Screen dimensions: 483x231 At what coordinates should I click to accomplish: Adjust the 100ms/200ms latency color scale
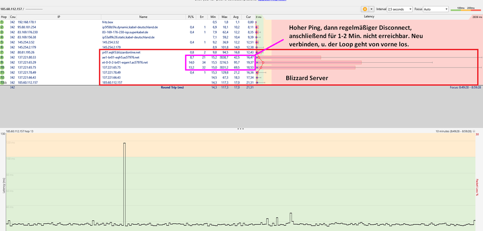[466, 10]
